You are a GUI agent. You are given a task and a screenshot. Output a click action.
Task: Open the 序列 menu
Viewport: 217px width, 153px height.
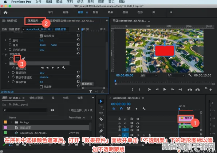click(x=70, y=2)
